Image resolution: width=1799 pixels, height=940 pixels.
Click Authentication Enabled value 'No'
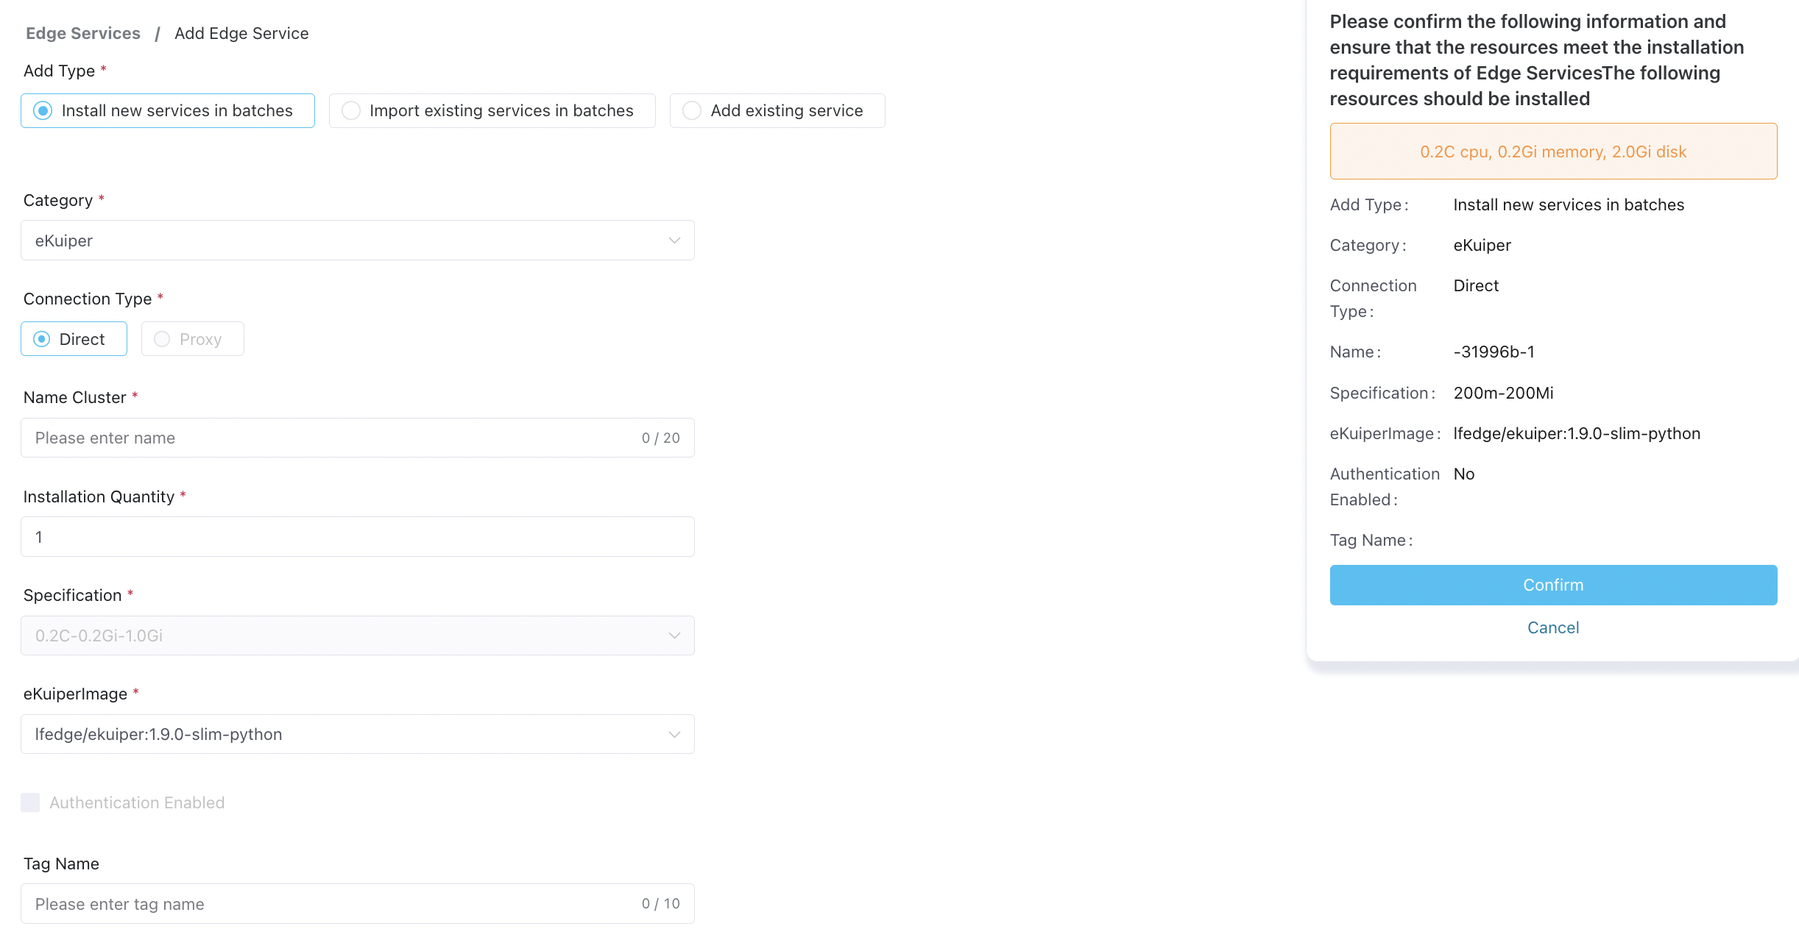pos(1464,474)
